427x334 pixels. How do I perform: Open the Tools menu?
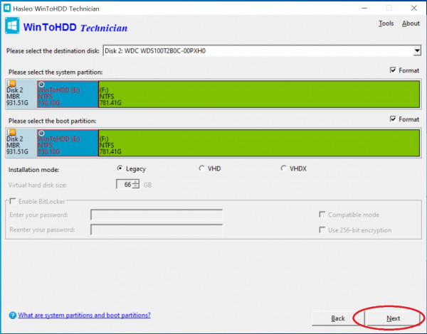point(386,23)
